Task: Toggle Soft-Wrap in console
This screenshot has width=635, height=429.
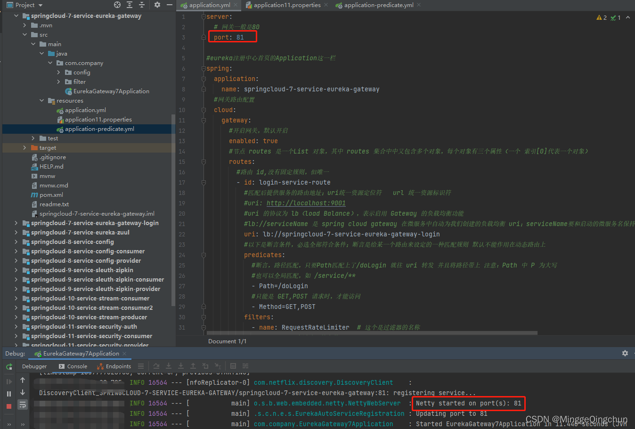Action: click(x=23, y=404)
